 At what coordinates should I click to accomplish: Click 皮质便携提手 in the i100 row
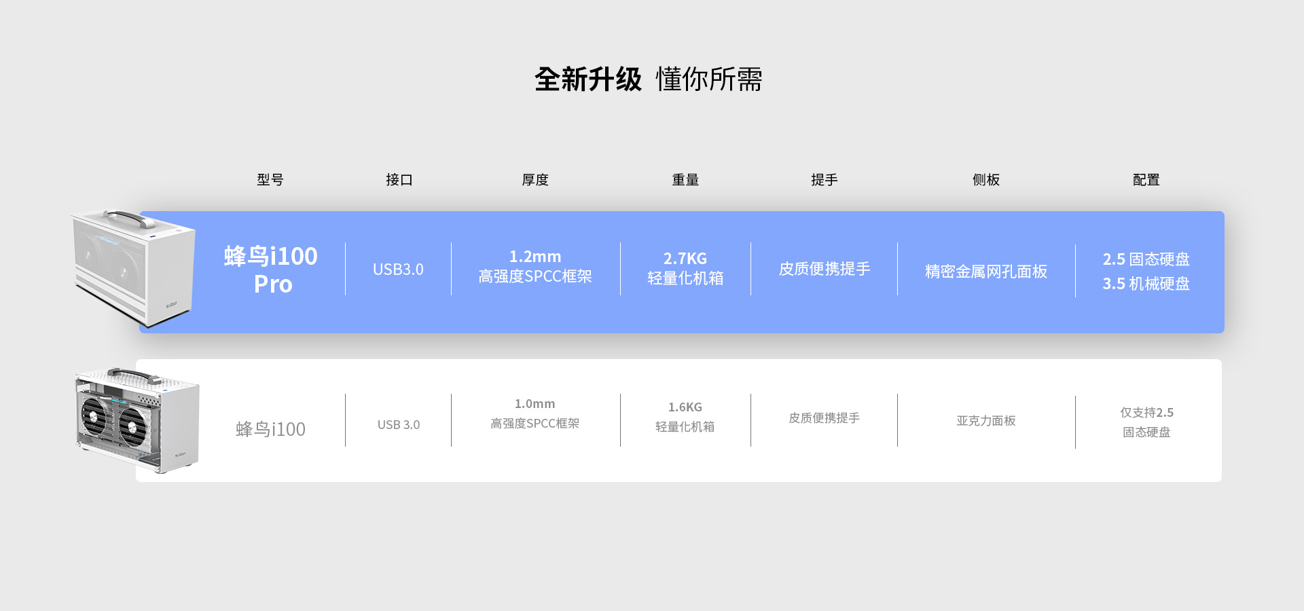pyautogui.click(x=825, y=418)
